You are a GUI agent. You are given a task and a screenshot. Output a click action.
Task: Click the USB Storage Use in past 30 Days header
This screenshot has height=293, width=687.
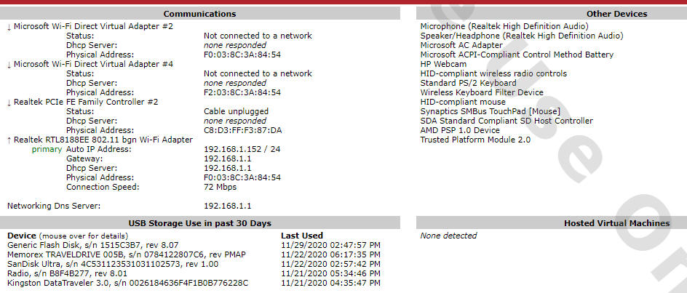click(200, 223)
